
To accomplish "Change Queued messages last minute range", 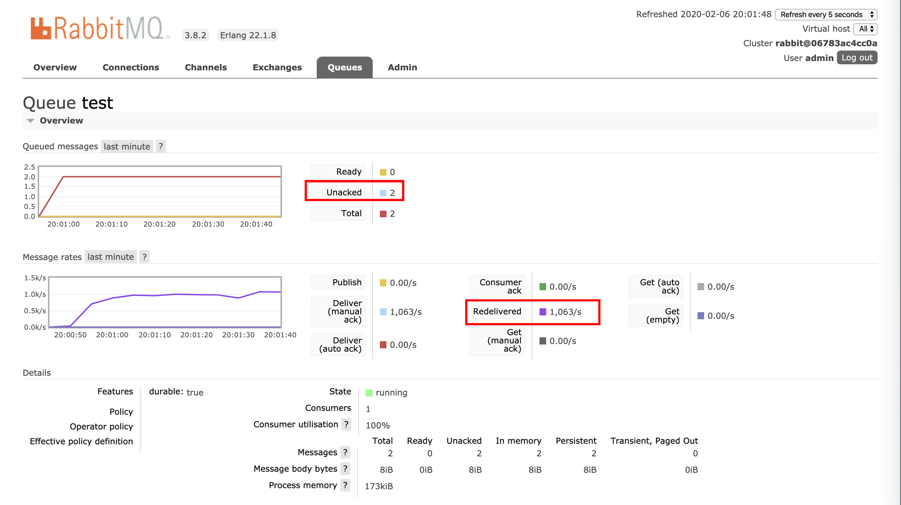I will (x=127, y=147).
